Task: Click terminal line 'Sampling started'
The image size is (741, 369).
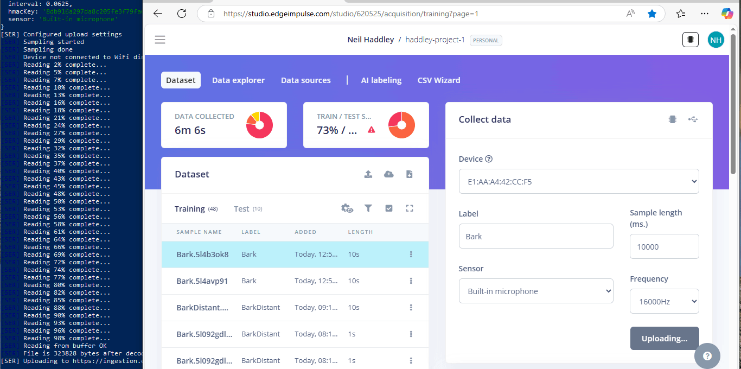Action: point(54,42)
